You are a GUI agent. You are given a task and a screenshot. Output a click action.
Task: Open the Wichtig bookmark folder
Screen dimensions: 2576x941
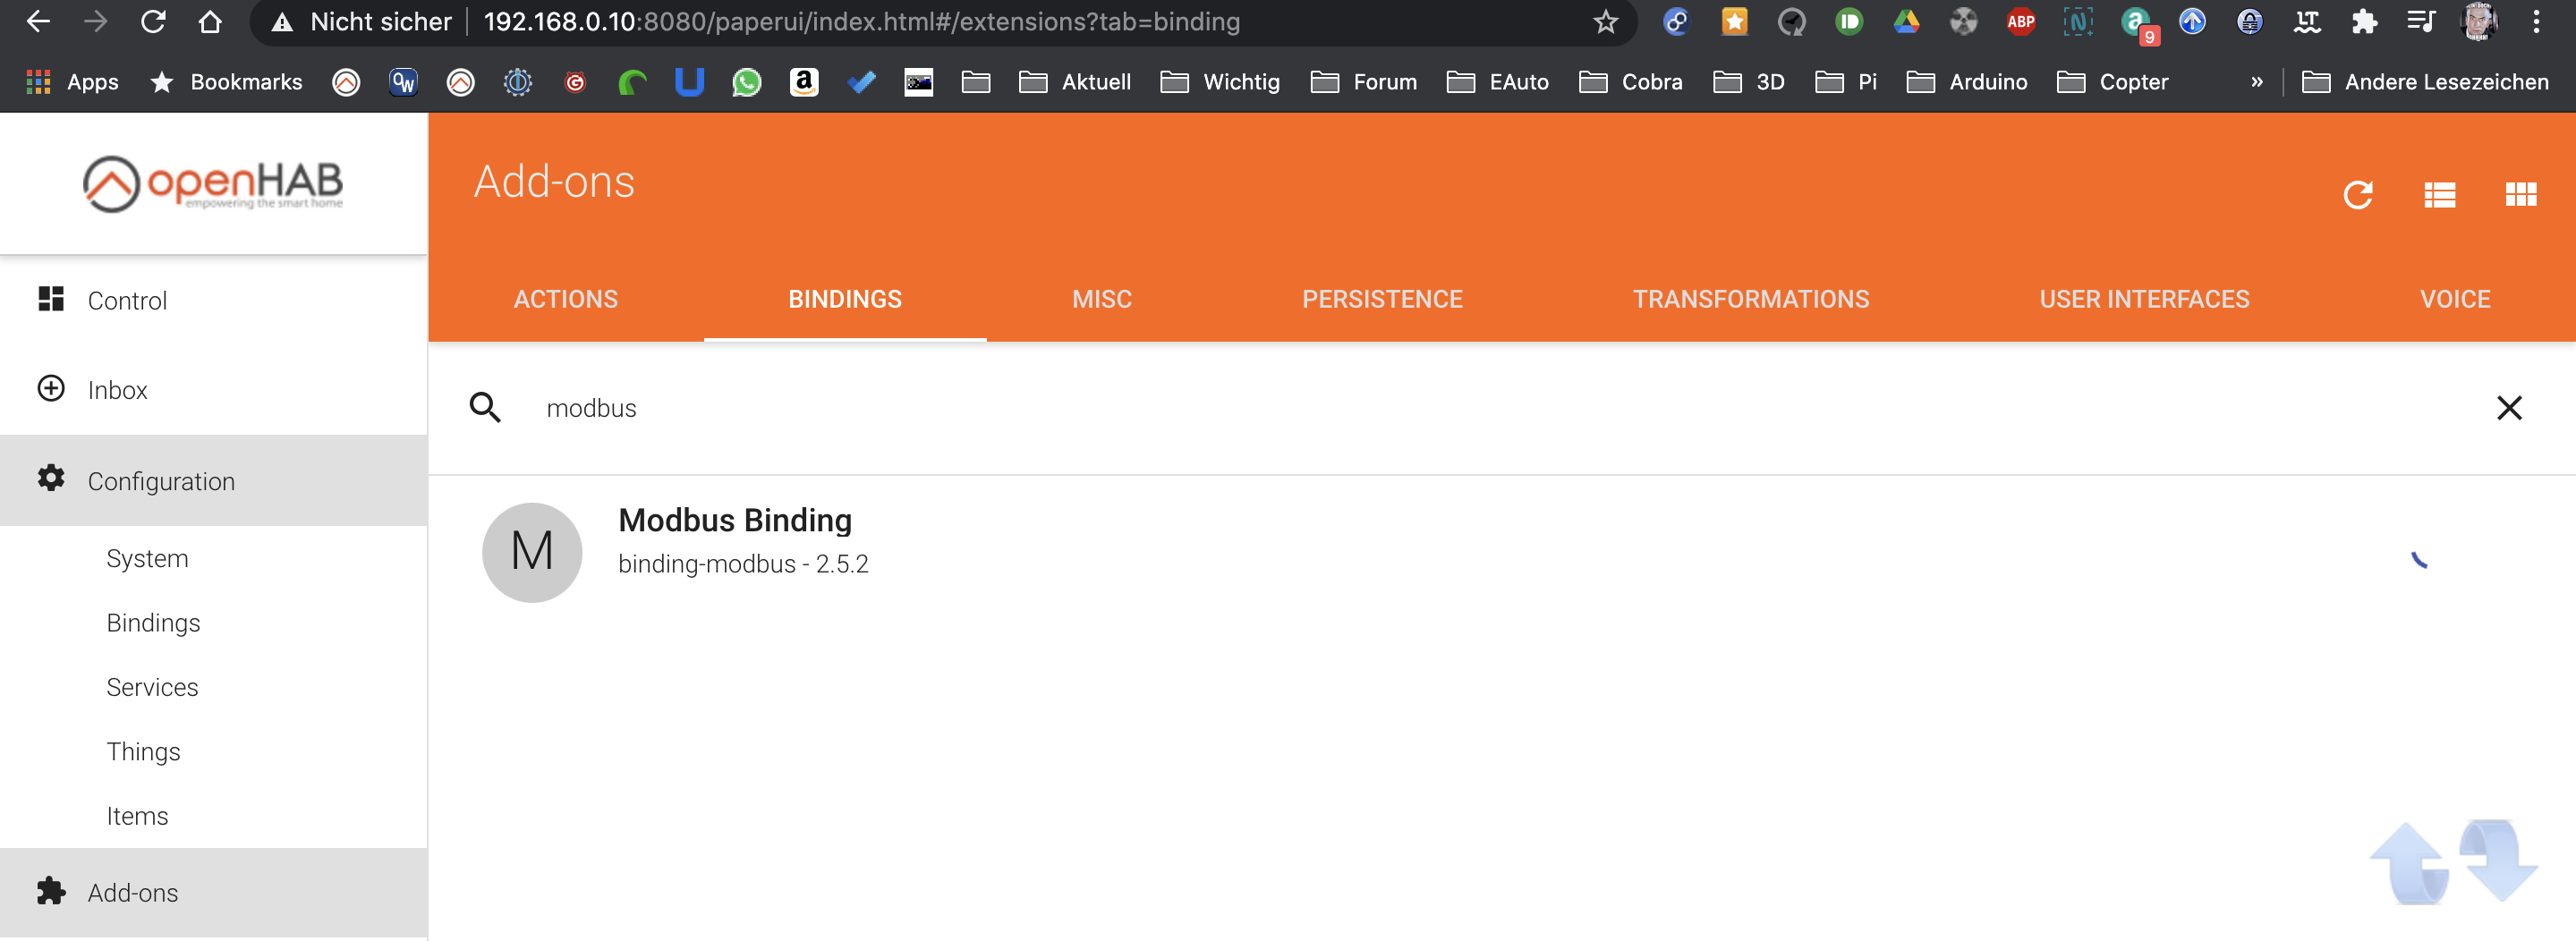pyautogui.click(x=1220, y=82)
